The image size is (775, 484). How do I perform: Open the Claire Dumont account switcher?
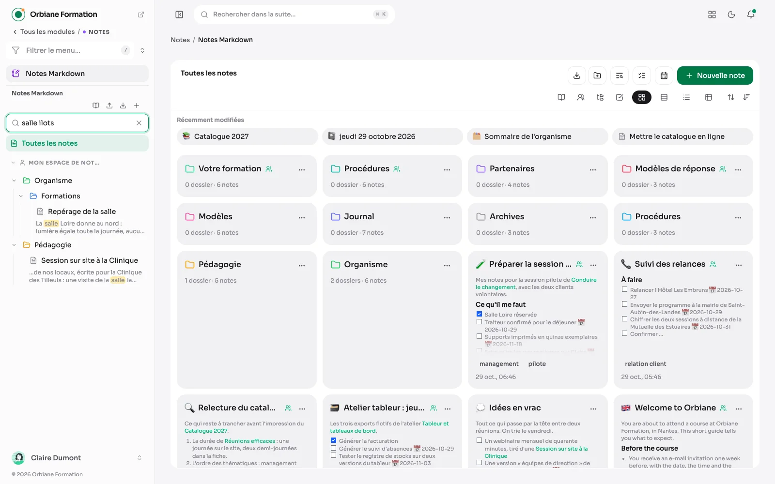(77, 458)
